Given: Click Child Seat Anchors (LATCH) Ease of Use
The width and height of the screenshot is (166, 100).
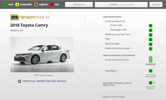Looking at the screenshot, I should coord(117,84).
